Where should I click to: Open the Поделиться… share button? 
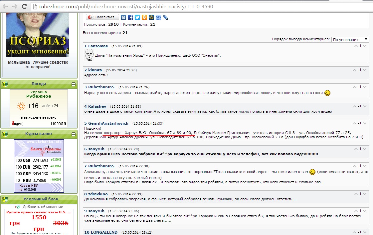(x=102, y=17)
